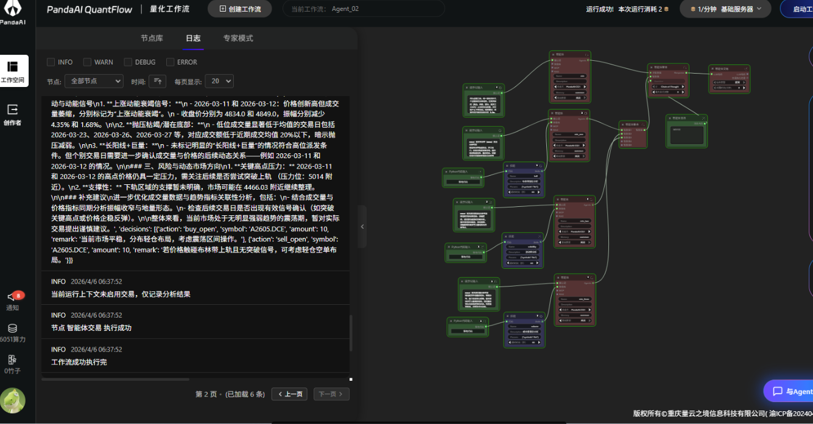813x424 pixels.
Task: Collapse the left panel with arrow handle
Action: [x=362, y=226]
